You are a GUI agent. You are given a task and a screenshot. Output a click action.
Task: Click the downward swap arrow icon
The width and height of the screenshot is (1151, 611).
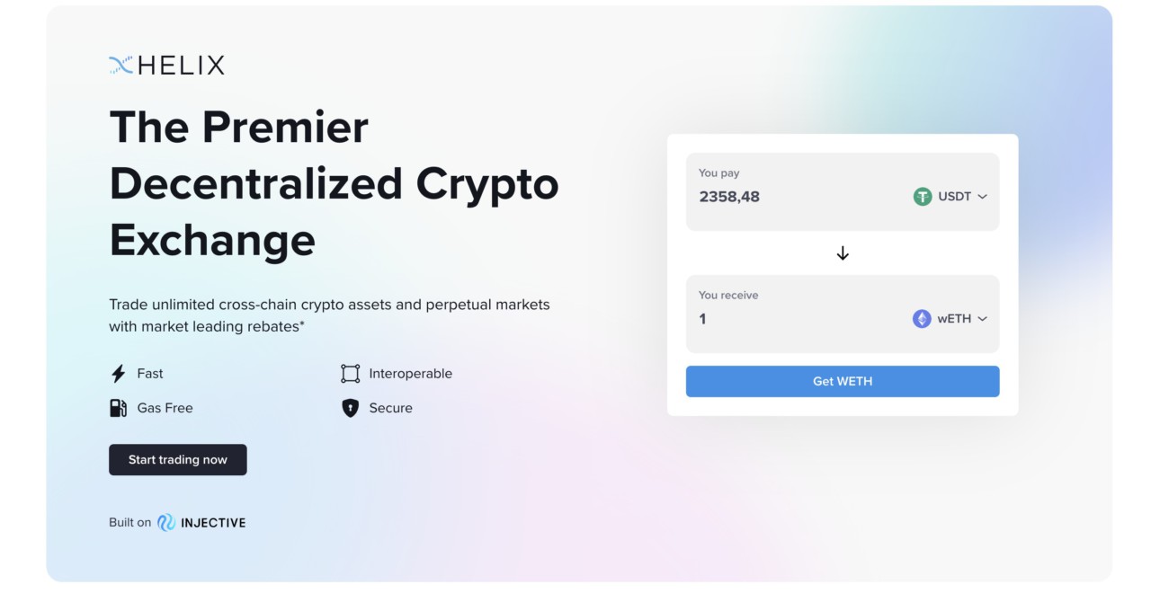click(843, 254)
